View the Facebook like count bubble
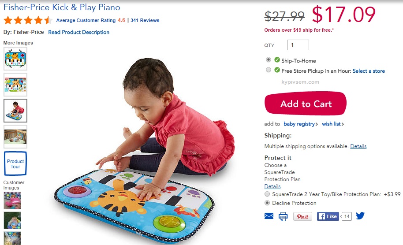This screenshot has height=245, width=403. pos(346,216)
